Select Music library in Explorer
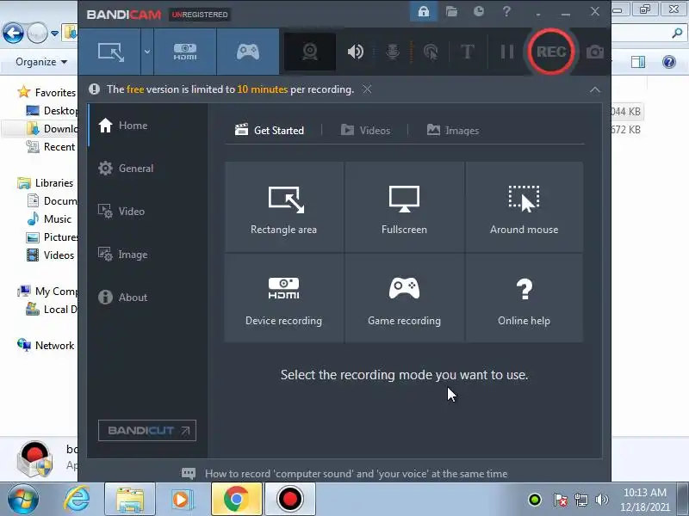Image resolution: width=689 pixels, height=516 pixels. (x=49, y=218)
